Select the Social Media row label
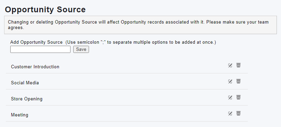 (x=25, y=83)
